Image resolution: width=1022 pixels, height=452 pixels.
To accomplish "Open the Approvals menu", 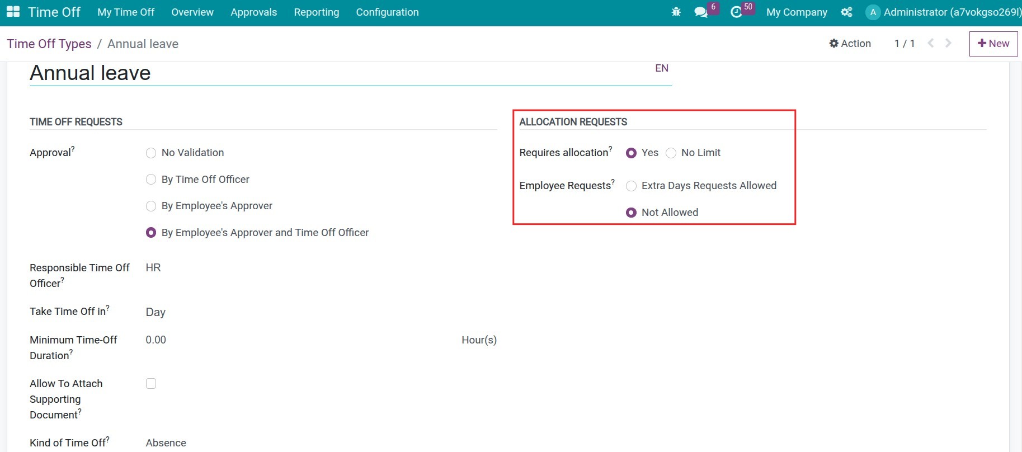I will pos(253,12).
